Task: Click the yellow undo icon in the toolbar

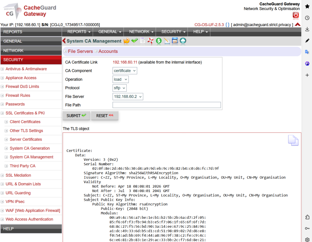Action: click(x=126, y=41)
